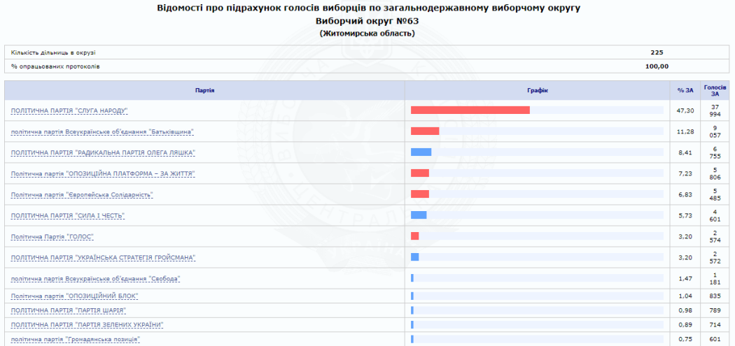Screen dimensions: 735x346
Task: Open the "Свобода" party link
Action: 96,278
